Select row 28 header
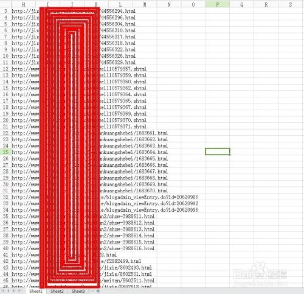The width and height of the screenshot is (304, 294). click(5, 172)
